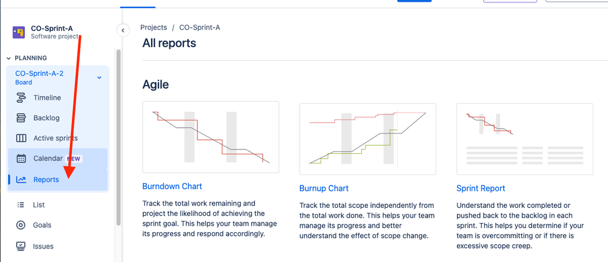The width and height of the screenshot is (608, 262).
Task: Click the Reports chart icon
Action: click(x=21, y=179)
